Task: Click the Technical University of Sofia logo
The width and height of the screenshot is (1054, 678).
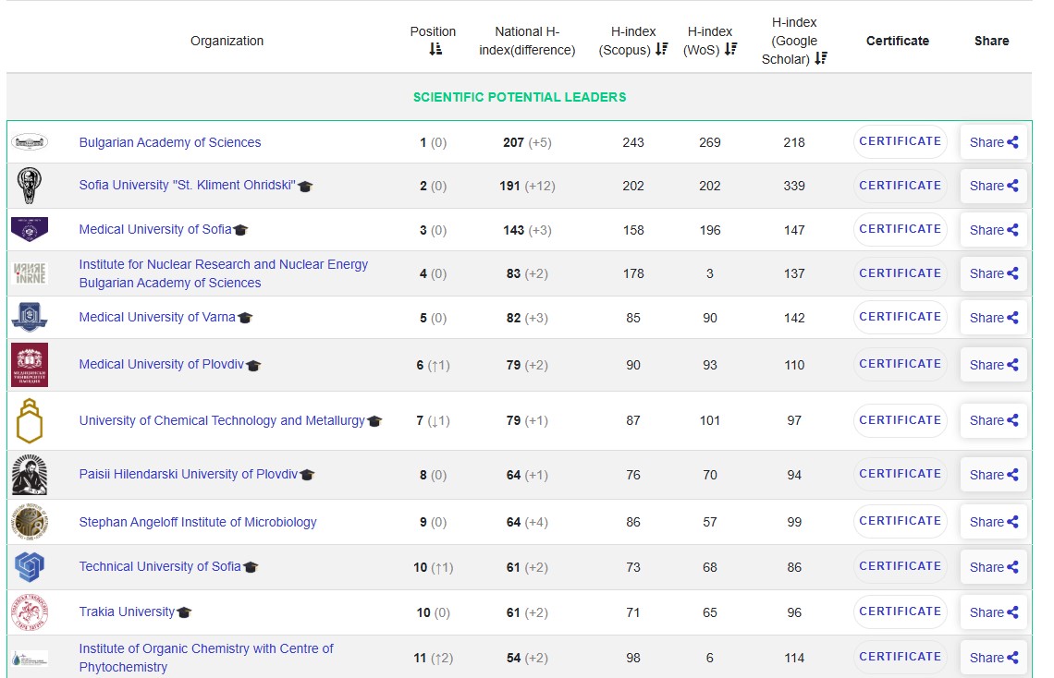Action: click(x=30, y=566)
